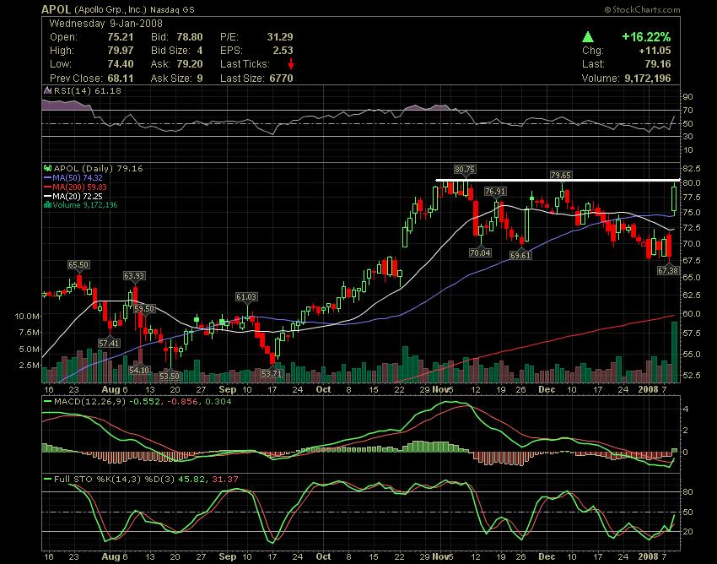Click the Full STO %K value 45.82
Image resolution: width=717 pixels, height=564 pixels.
coord(191,480)
